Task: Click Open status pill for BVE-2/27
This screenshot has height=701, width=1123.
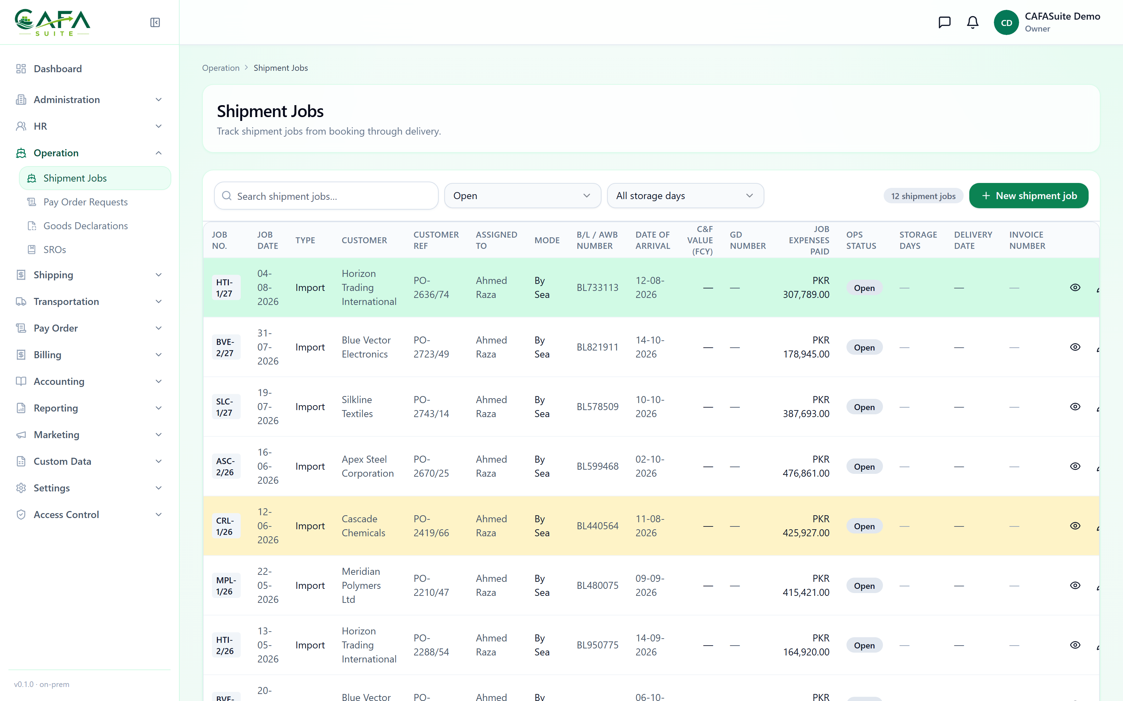Action: point(864,347)
